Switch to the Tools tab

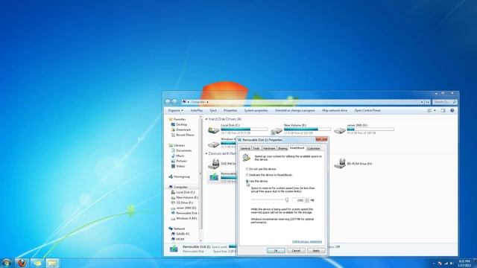pos(256,148)
